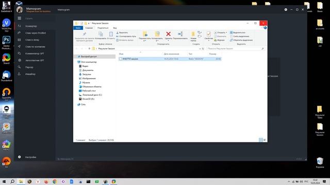Open the Переместить в dropdown
Screen dimensions: 330x185
(x=145, y=36)
